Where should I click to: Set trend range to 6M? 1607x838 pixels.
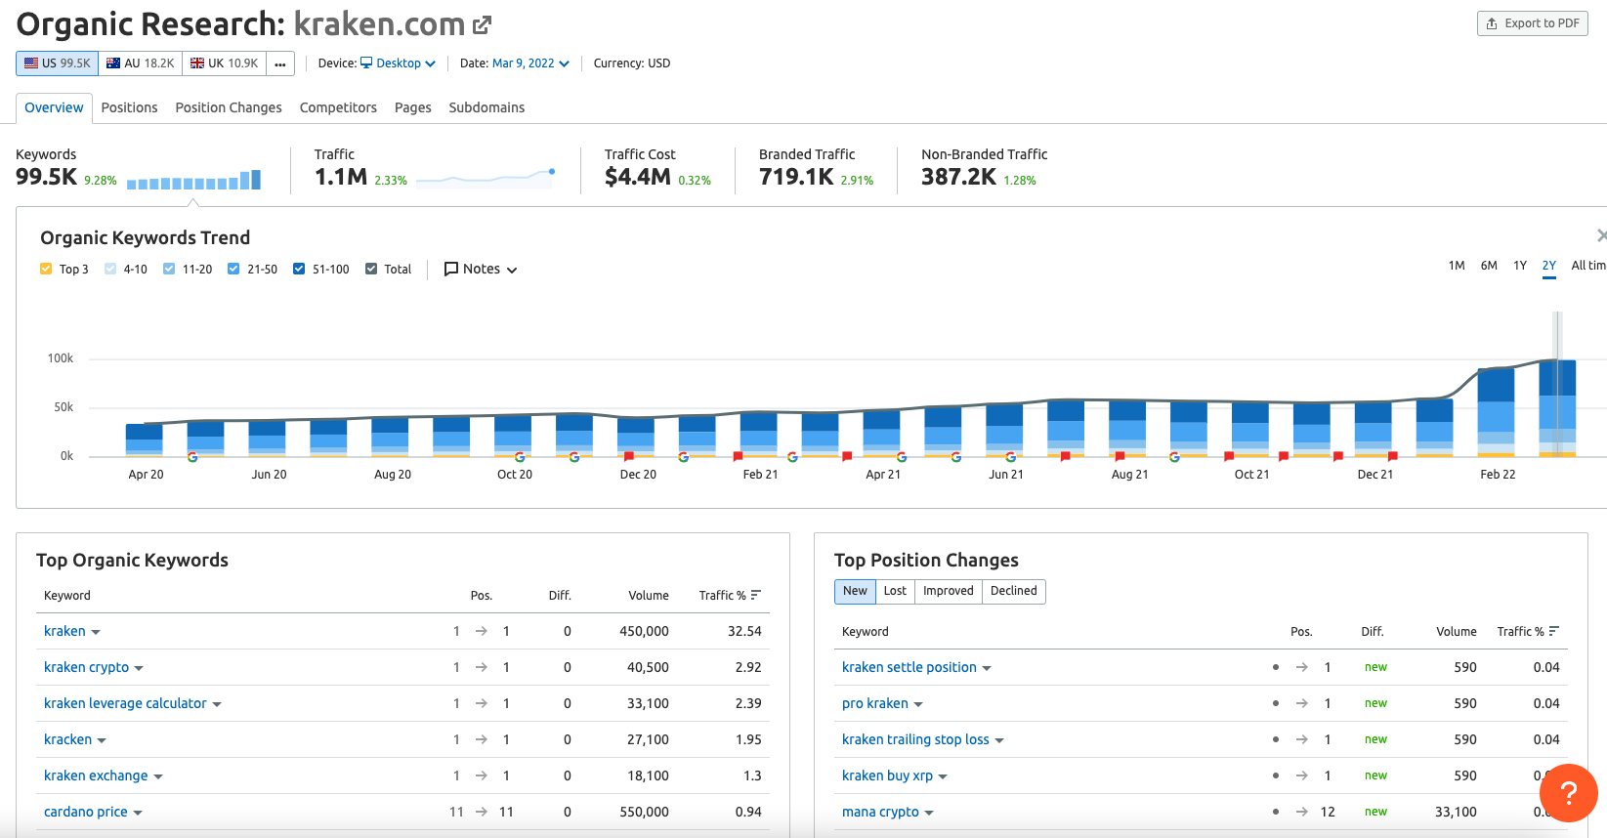tap(1489, 266)
